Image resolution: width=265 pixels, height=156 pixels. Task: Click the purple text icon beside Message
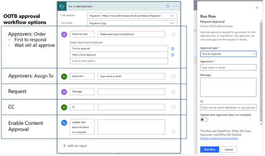(x=64, y=92)
